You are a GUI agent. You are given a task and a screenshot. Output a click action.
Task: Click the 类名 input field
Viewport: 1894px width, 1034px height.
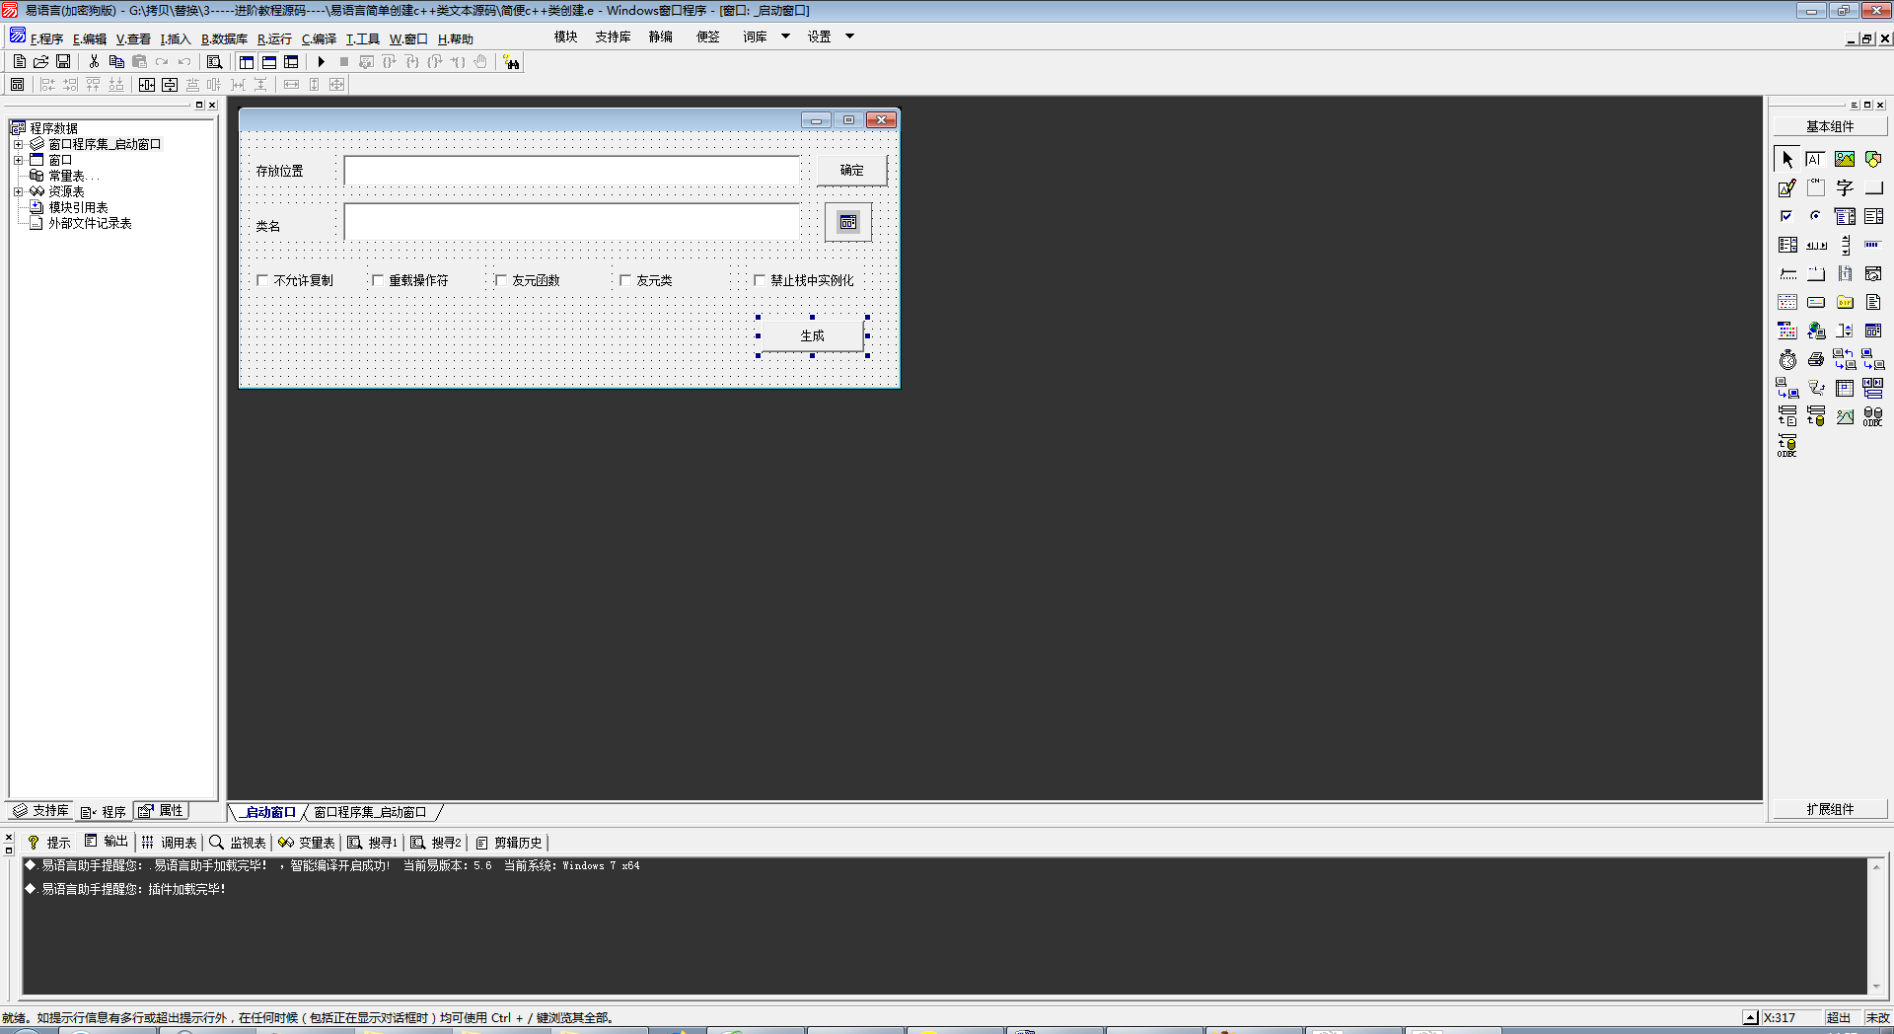[x=572, y=222]
